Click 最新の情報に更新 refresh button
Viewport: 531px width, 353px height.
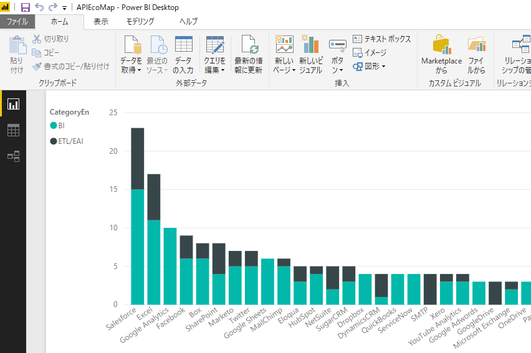point(249,55)
